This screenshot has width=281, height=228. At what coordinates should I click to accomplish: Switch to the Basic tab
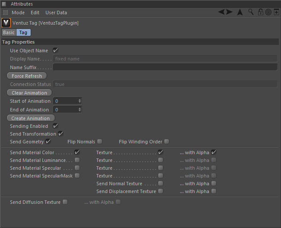click(9, 32)
